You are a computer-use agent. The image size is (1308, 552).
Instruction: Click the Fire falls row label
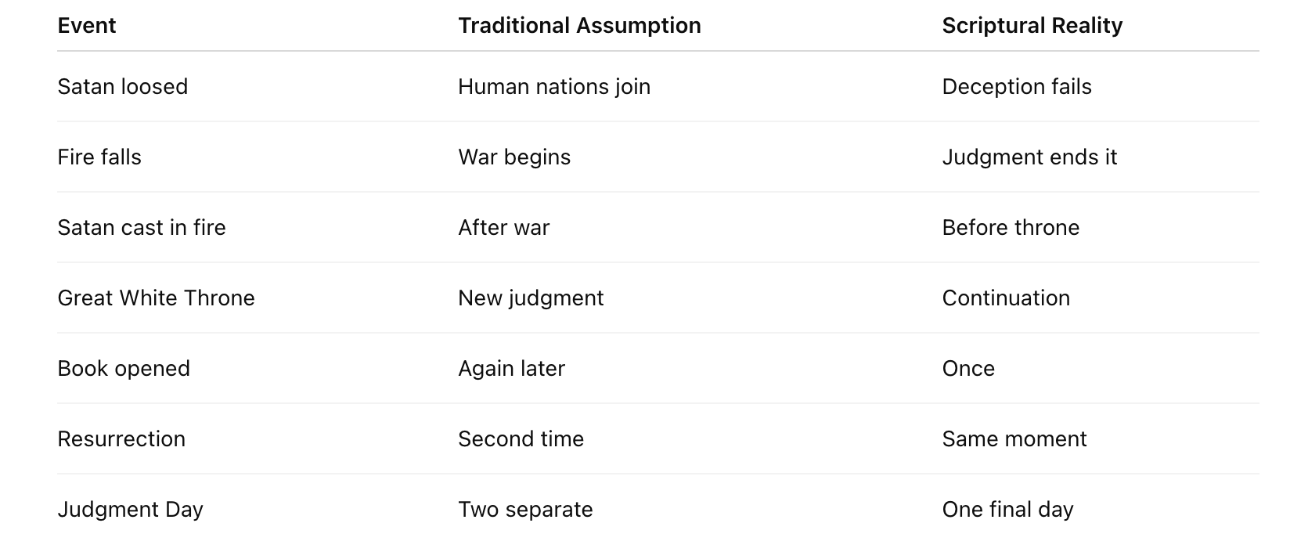click(99, 157)
